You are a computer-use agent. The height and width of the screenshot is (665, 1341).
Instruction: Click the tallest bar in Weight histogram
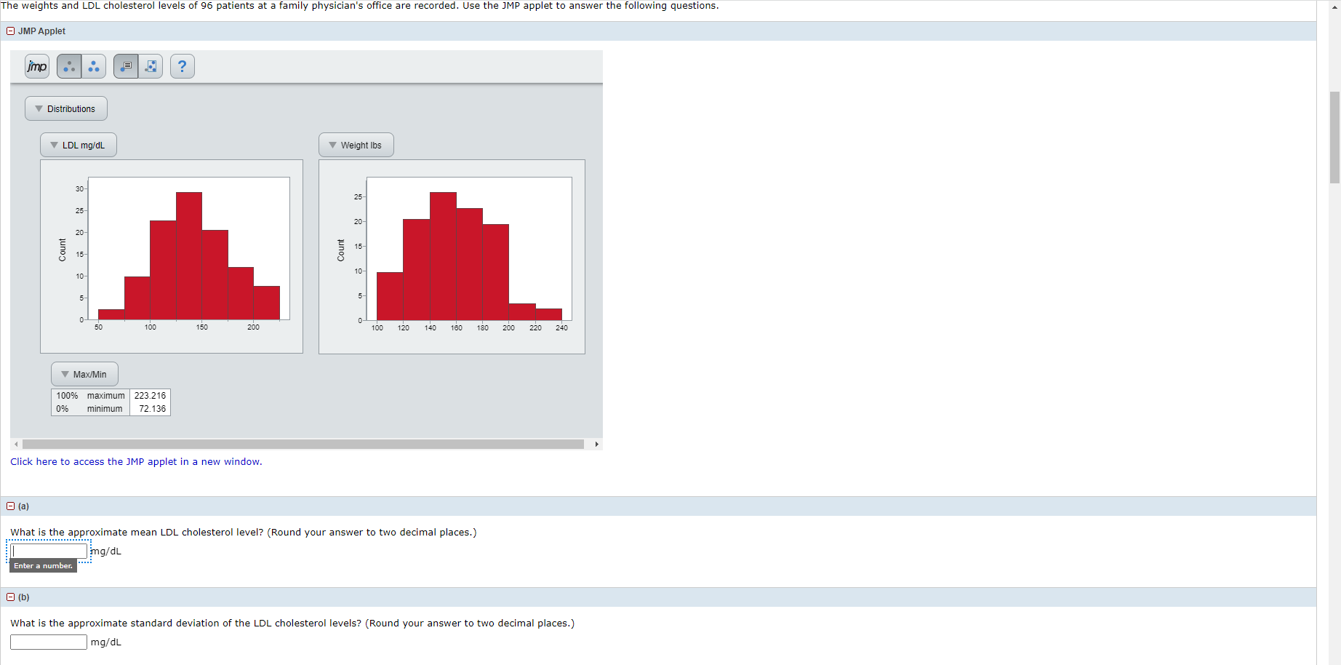(x=443, y=256)
